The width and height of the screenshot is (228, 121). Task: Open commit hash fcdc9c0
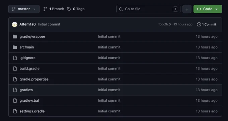164,24
